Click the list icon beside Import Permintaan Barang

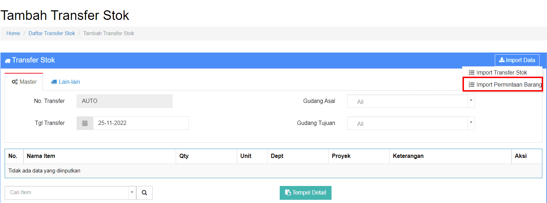click(471, 84)
